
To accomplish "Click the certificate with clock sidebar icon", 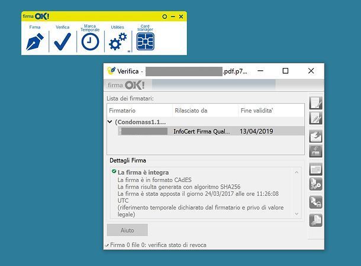I will coord(315,184).
